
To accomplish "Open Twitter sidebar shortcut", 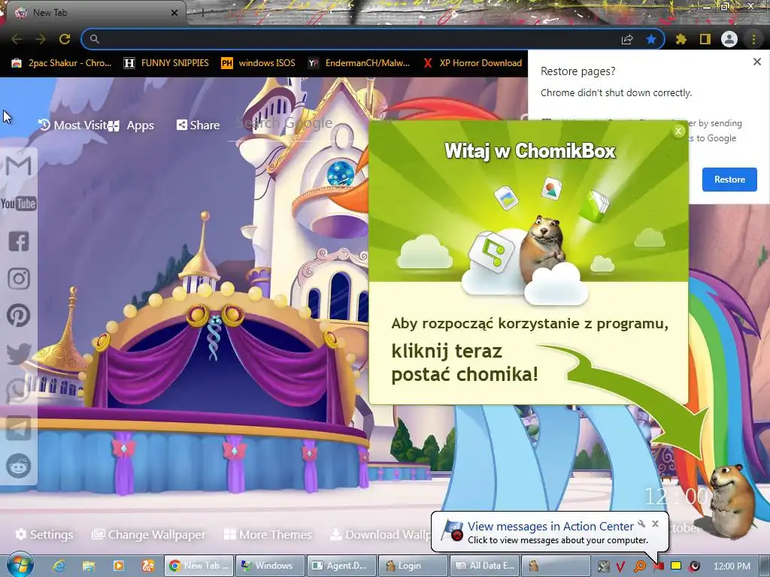I will (19, 353).
